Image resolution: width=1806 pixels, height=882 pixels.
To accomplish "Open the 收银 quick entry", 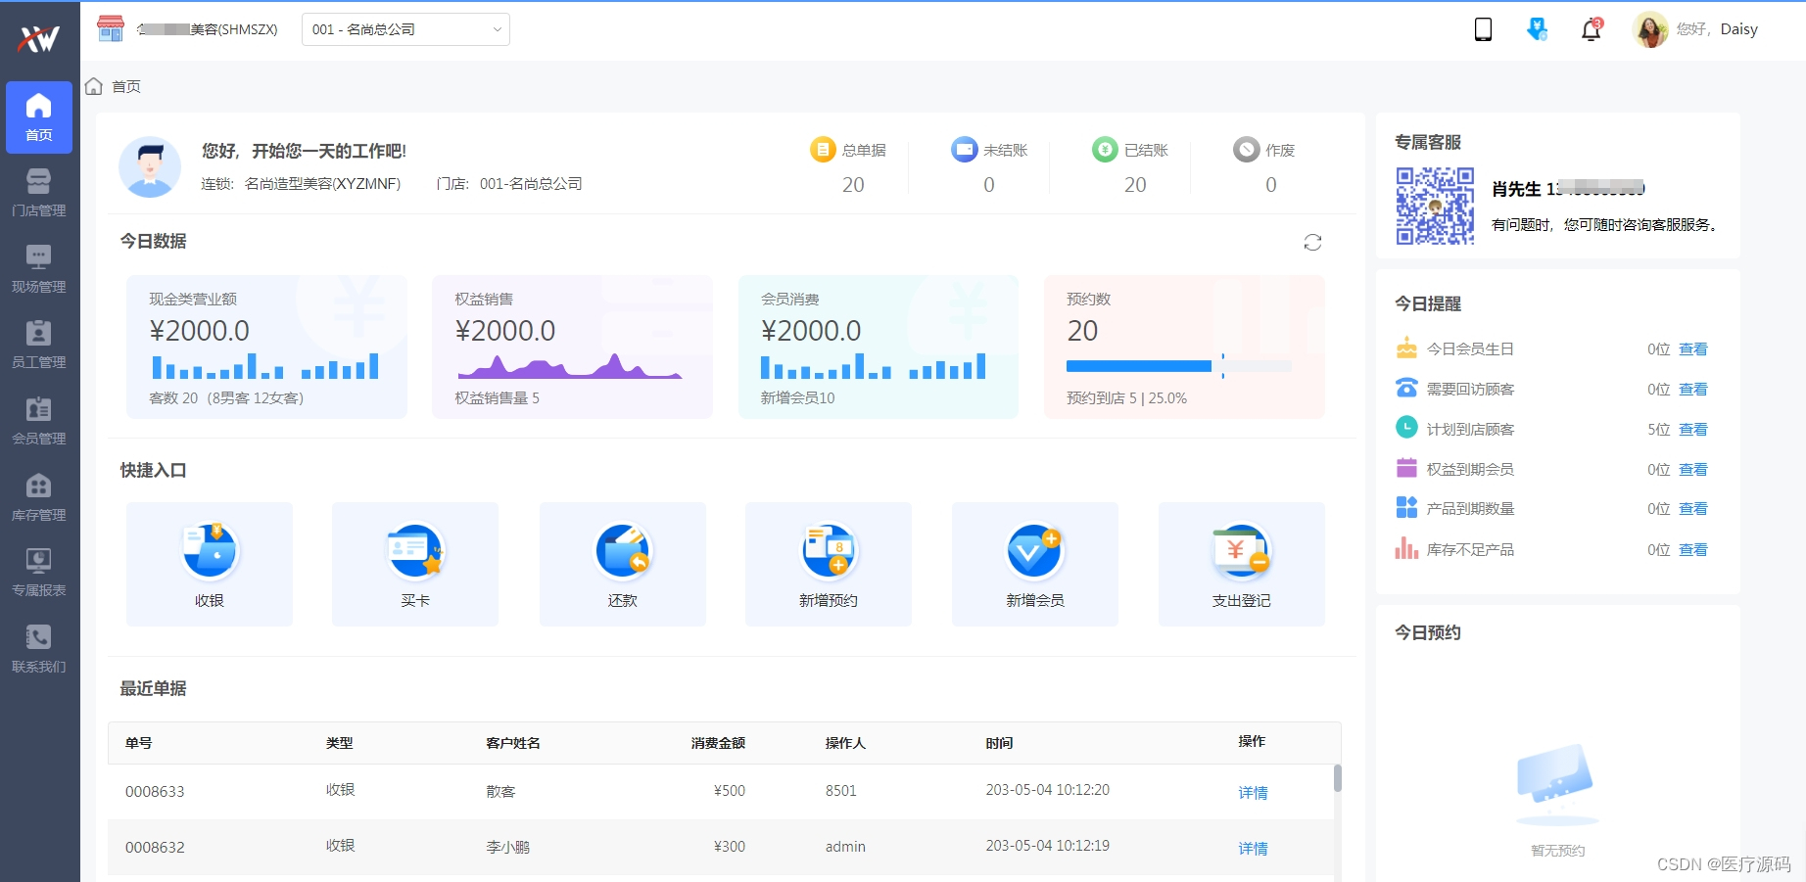I will pyautogui.click(x=210, y=564).
